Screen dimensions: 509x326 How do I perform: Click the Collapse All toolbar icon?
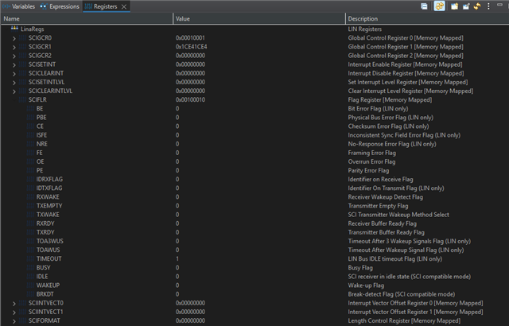[424, 6]
